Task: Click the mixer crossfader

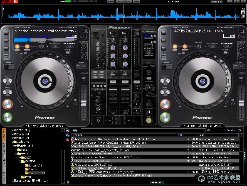Action: coord(119,120)
